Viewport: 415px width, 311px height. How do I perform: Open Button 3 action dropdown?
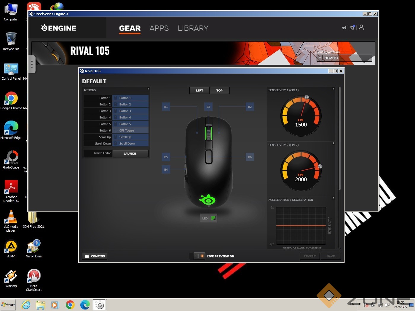click(x=131, y=111)
